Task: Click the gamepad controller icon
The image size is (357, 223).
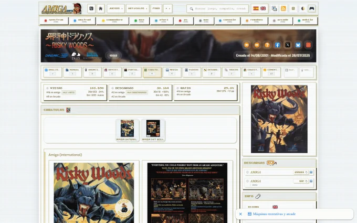Action: coord(312,8)
